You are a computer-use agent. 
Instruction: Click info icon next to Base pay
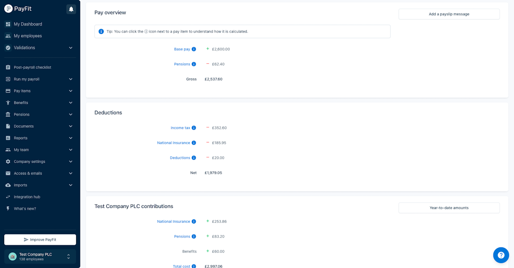click(194, 49)
